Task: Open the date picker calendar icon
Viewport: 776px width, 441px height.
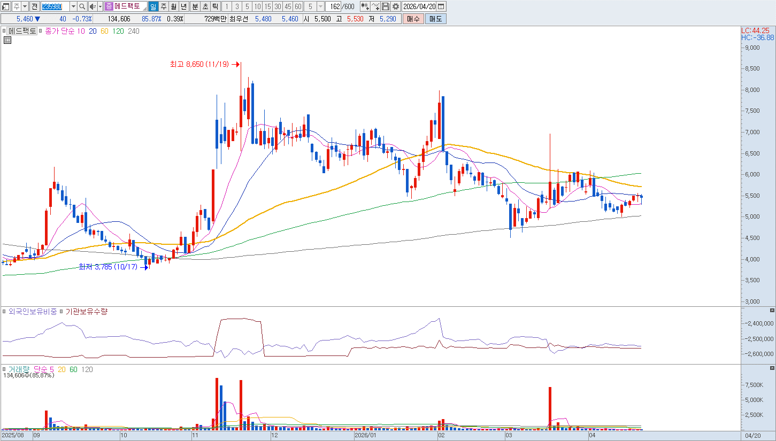Action: click(x=441, y=6)
